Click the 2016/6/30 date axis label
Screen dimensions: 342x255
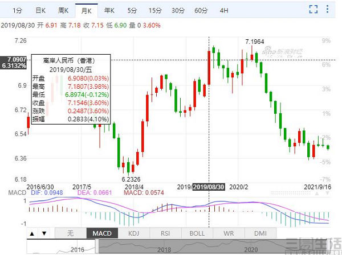click(40, 187)
